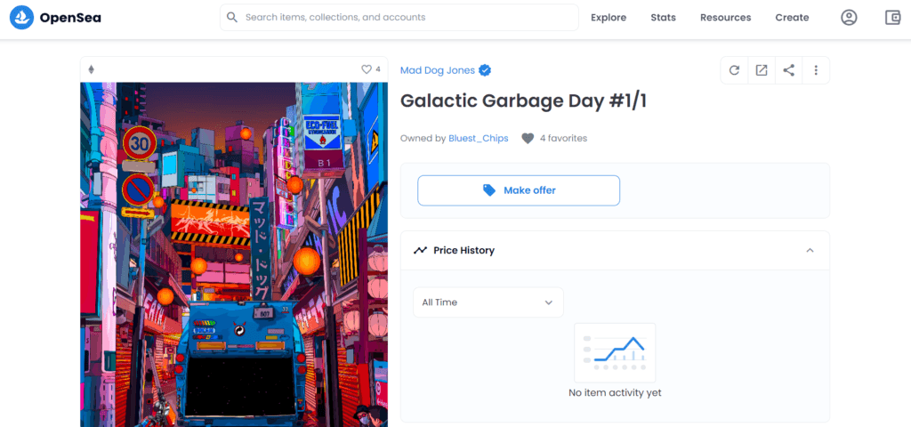Click the blue verified badge beside Mad Dog Jones
This screenshot has width=911, height=427.
tap(485, 71)
